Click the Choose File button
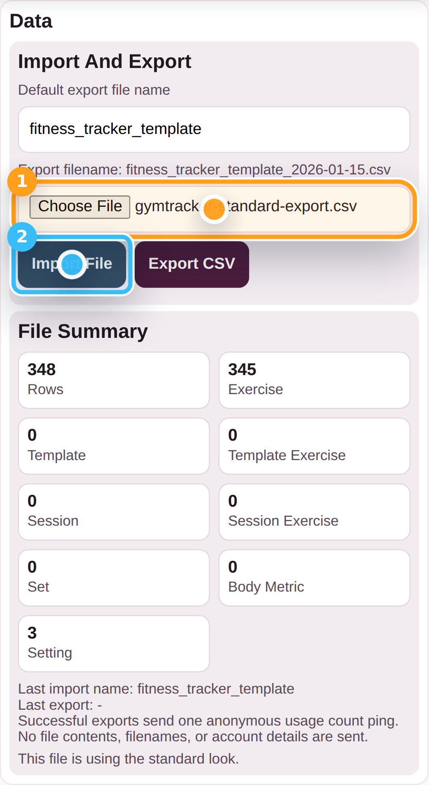The width and height of the screenshot is (429, 785). [79, 206]
